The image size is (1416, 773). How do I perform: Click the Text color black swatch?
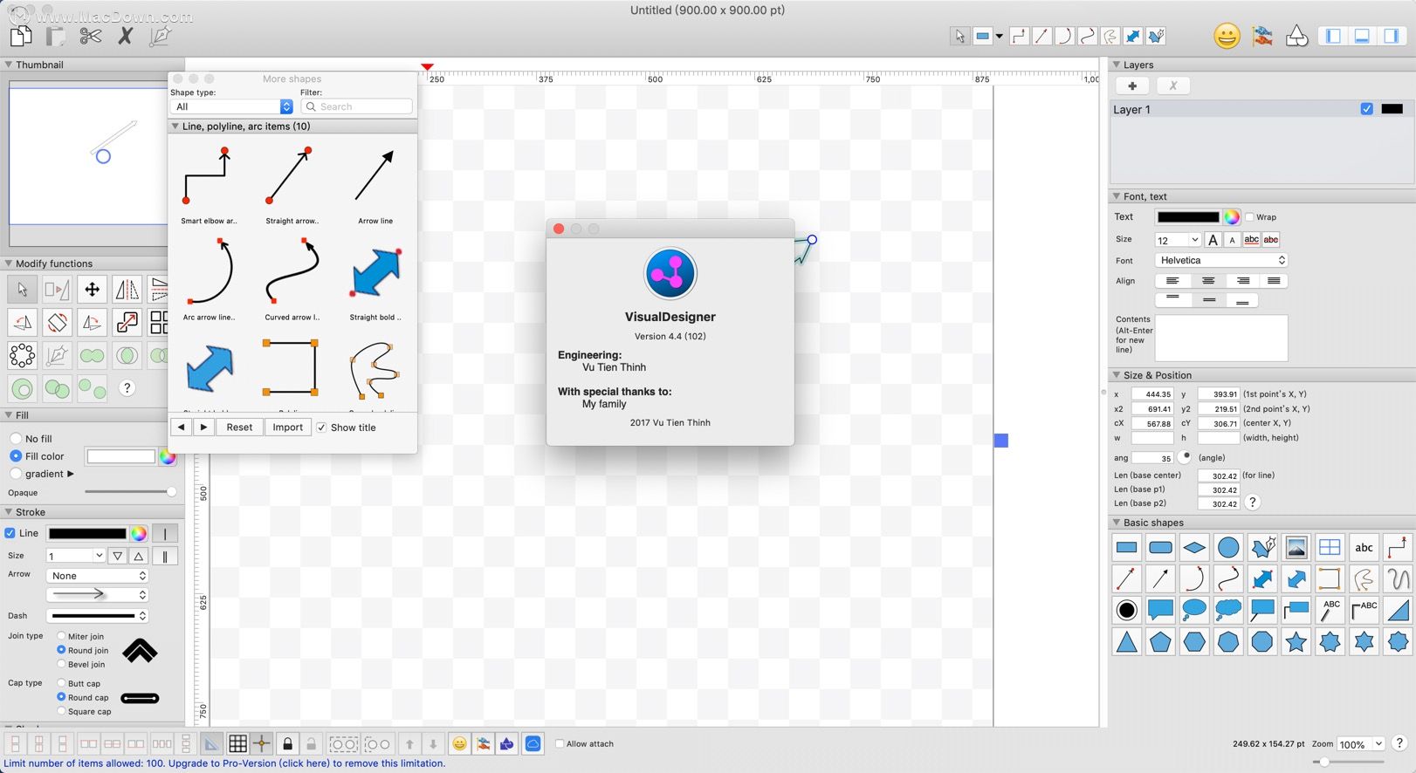click(1187, 217)
